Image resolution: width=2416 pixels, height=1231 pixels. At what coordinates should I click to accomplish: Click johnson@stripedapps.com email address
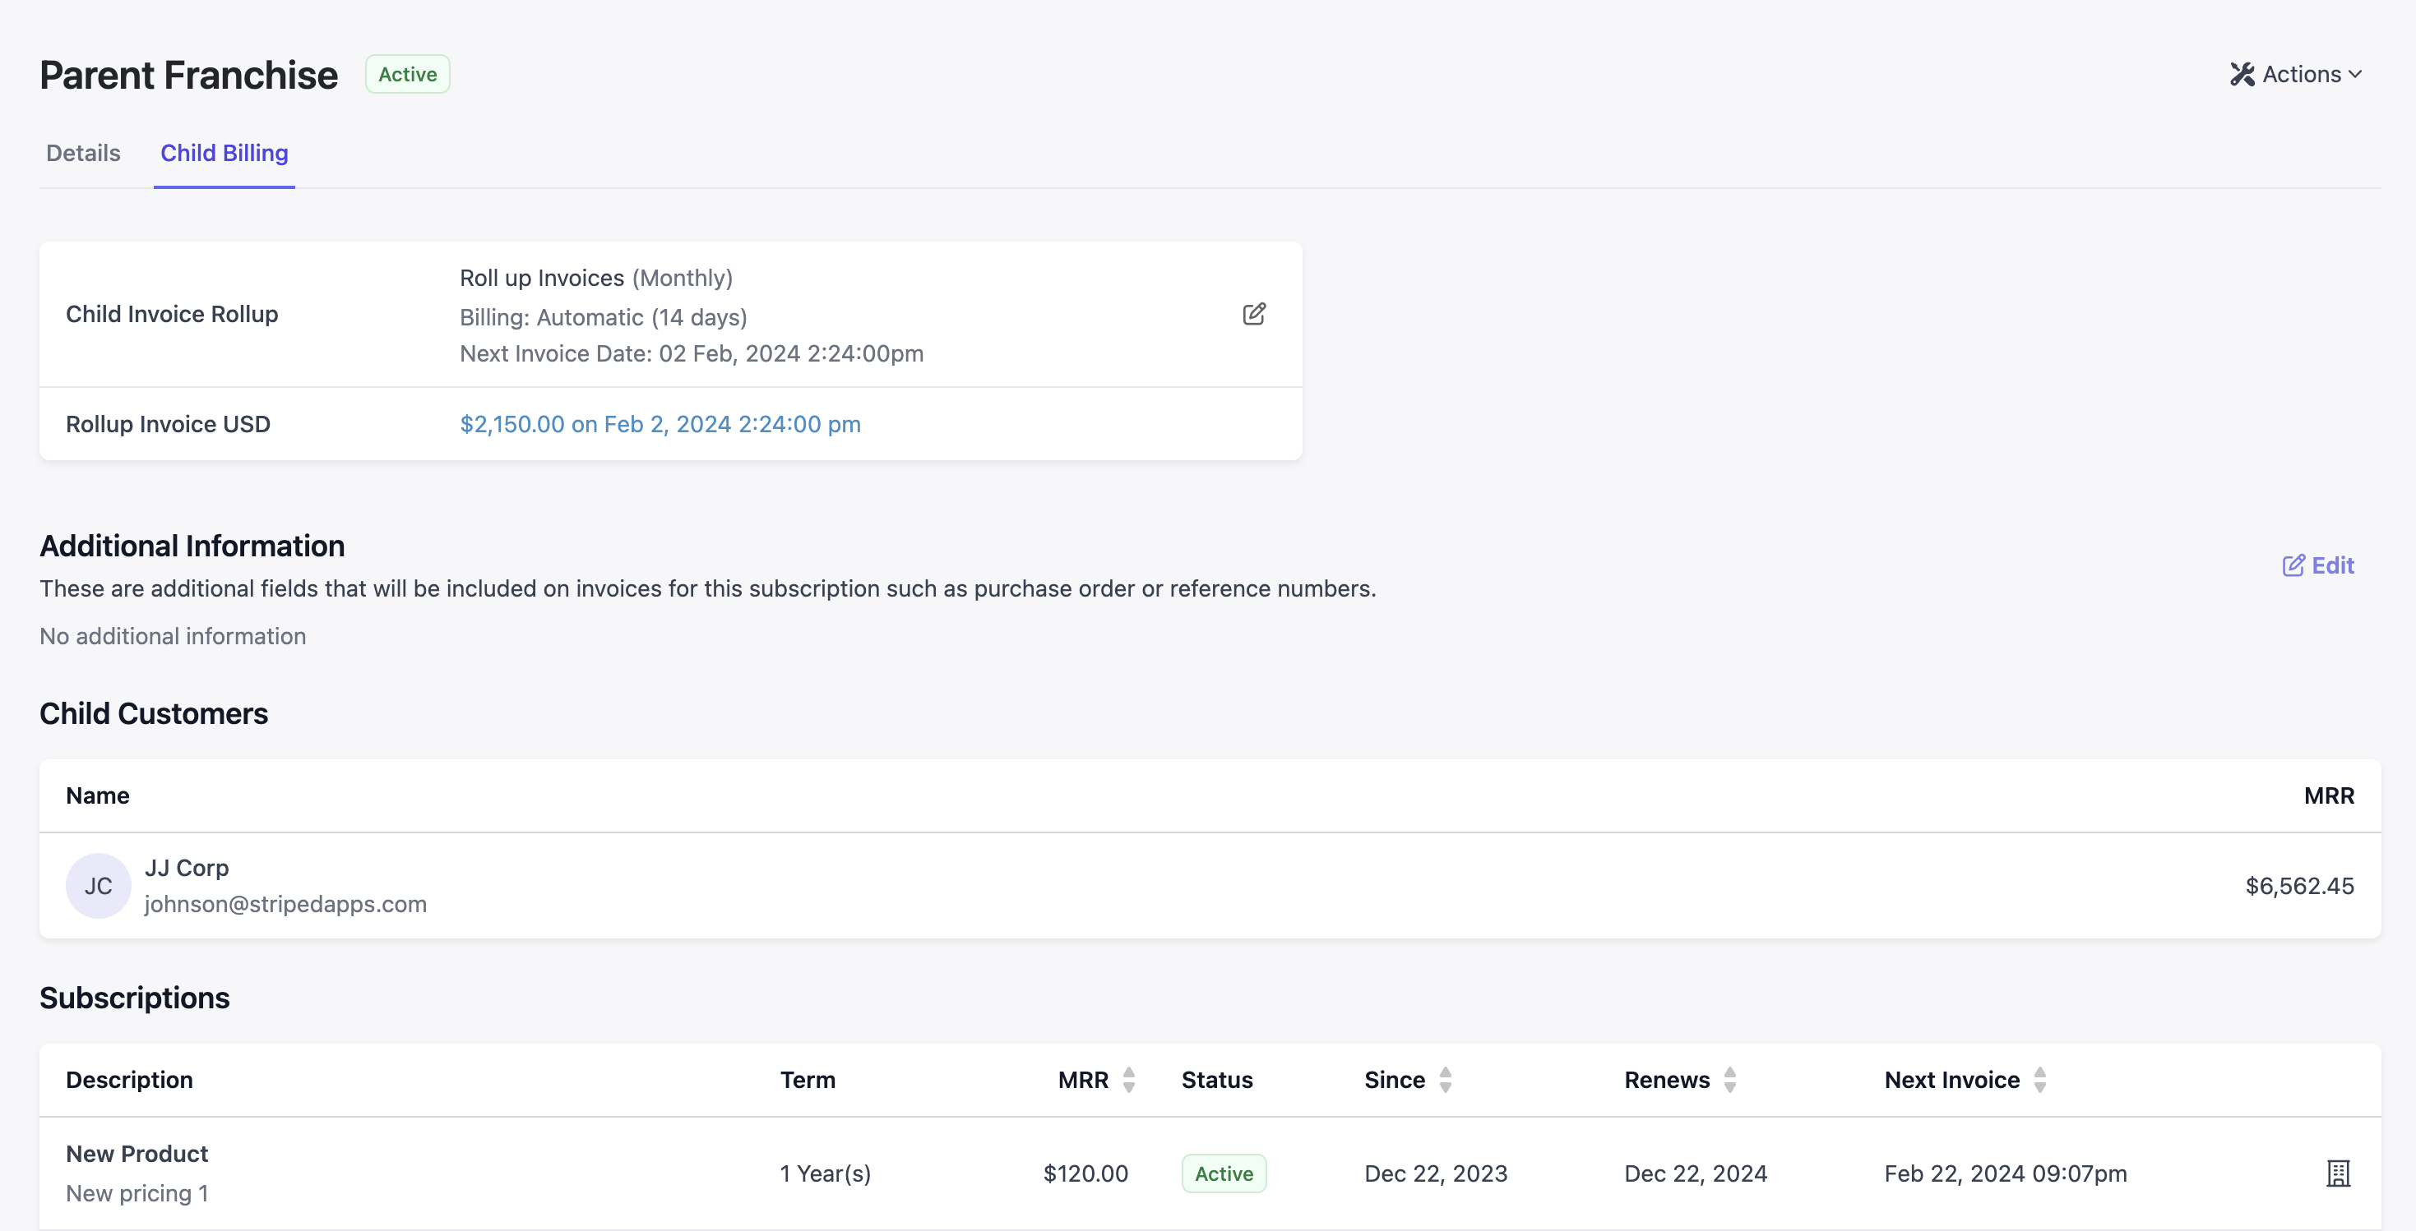285,904
